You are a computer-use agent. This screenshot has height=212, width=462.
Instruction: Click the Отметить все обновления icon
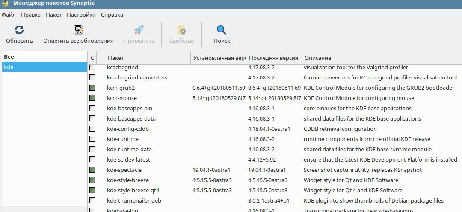pos(78,30)
